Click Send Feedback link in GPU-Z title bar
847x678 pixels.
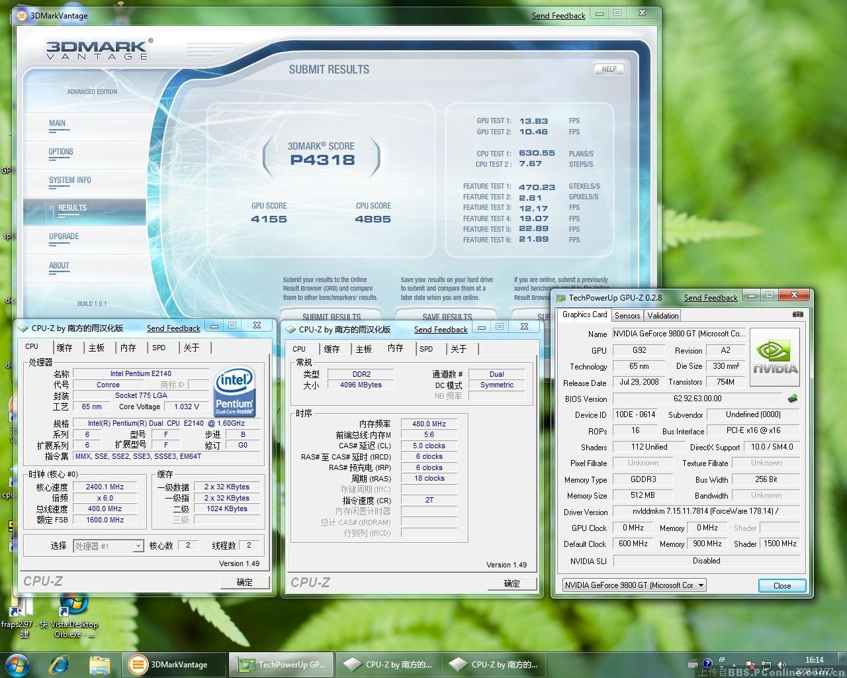pos(710,298)
